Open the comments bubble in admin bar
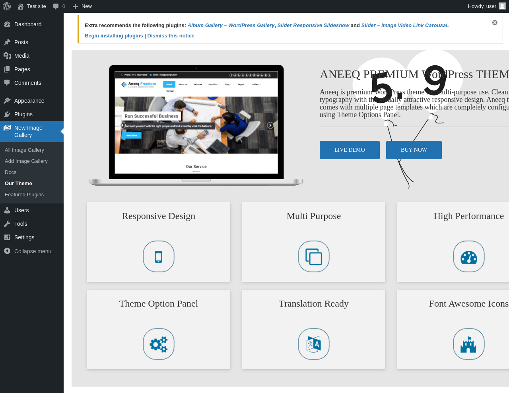This screenshot has width=509, height=393. pos(59,6)
